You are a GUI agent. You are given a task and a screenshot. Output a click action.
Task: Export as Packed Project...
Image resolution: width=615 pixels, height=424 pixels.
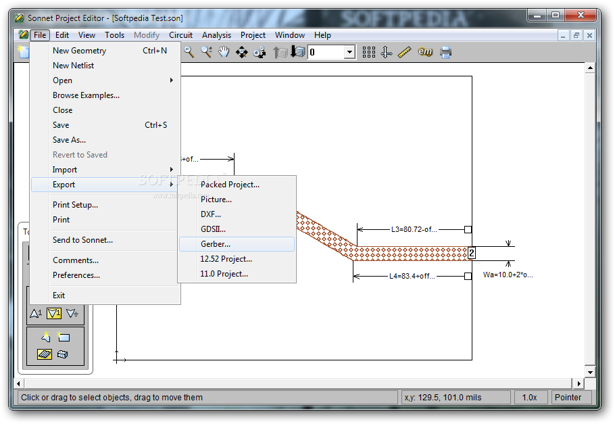(237, 185)
